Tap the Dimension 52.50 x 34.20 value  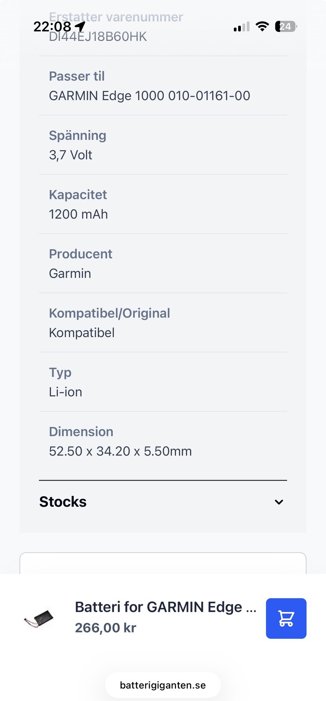pos(120,451)
